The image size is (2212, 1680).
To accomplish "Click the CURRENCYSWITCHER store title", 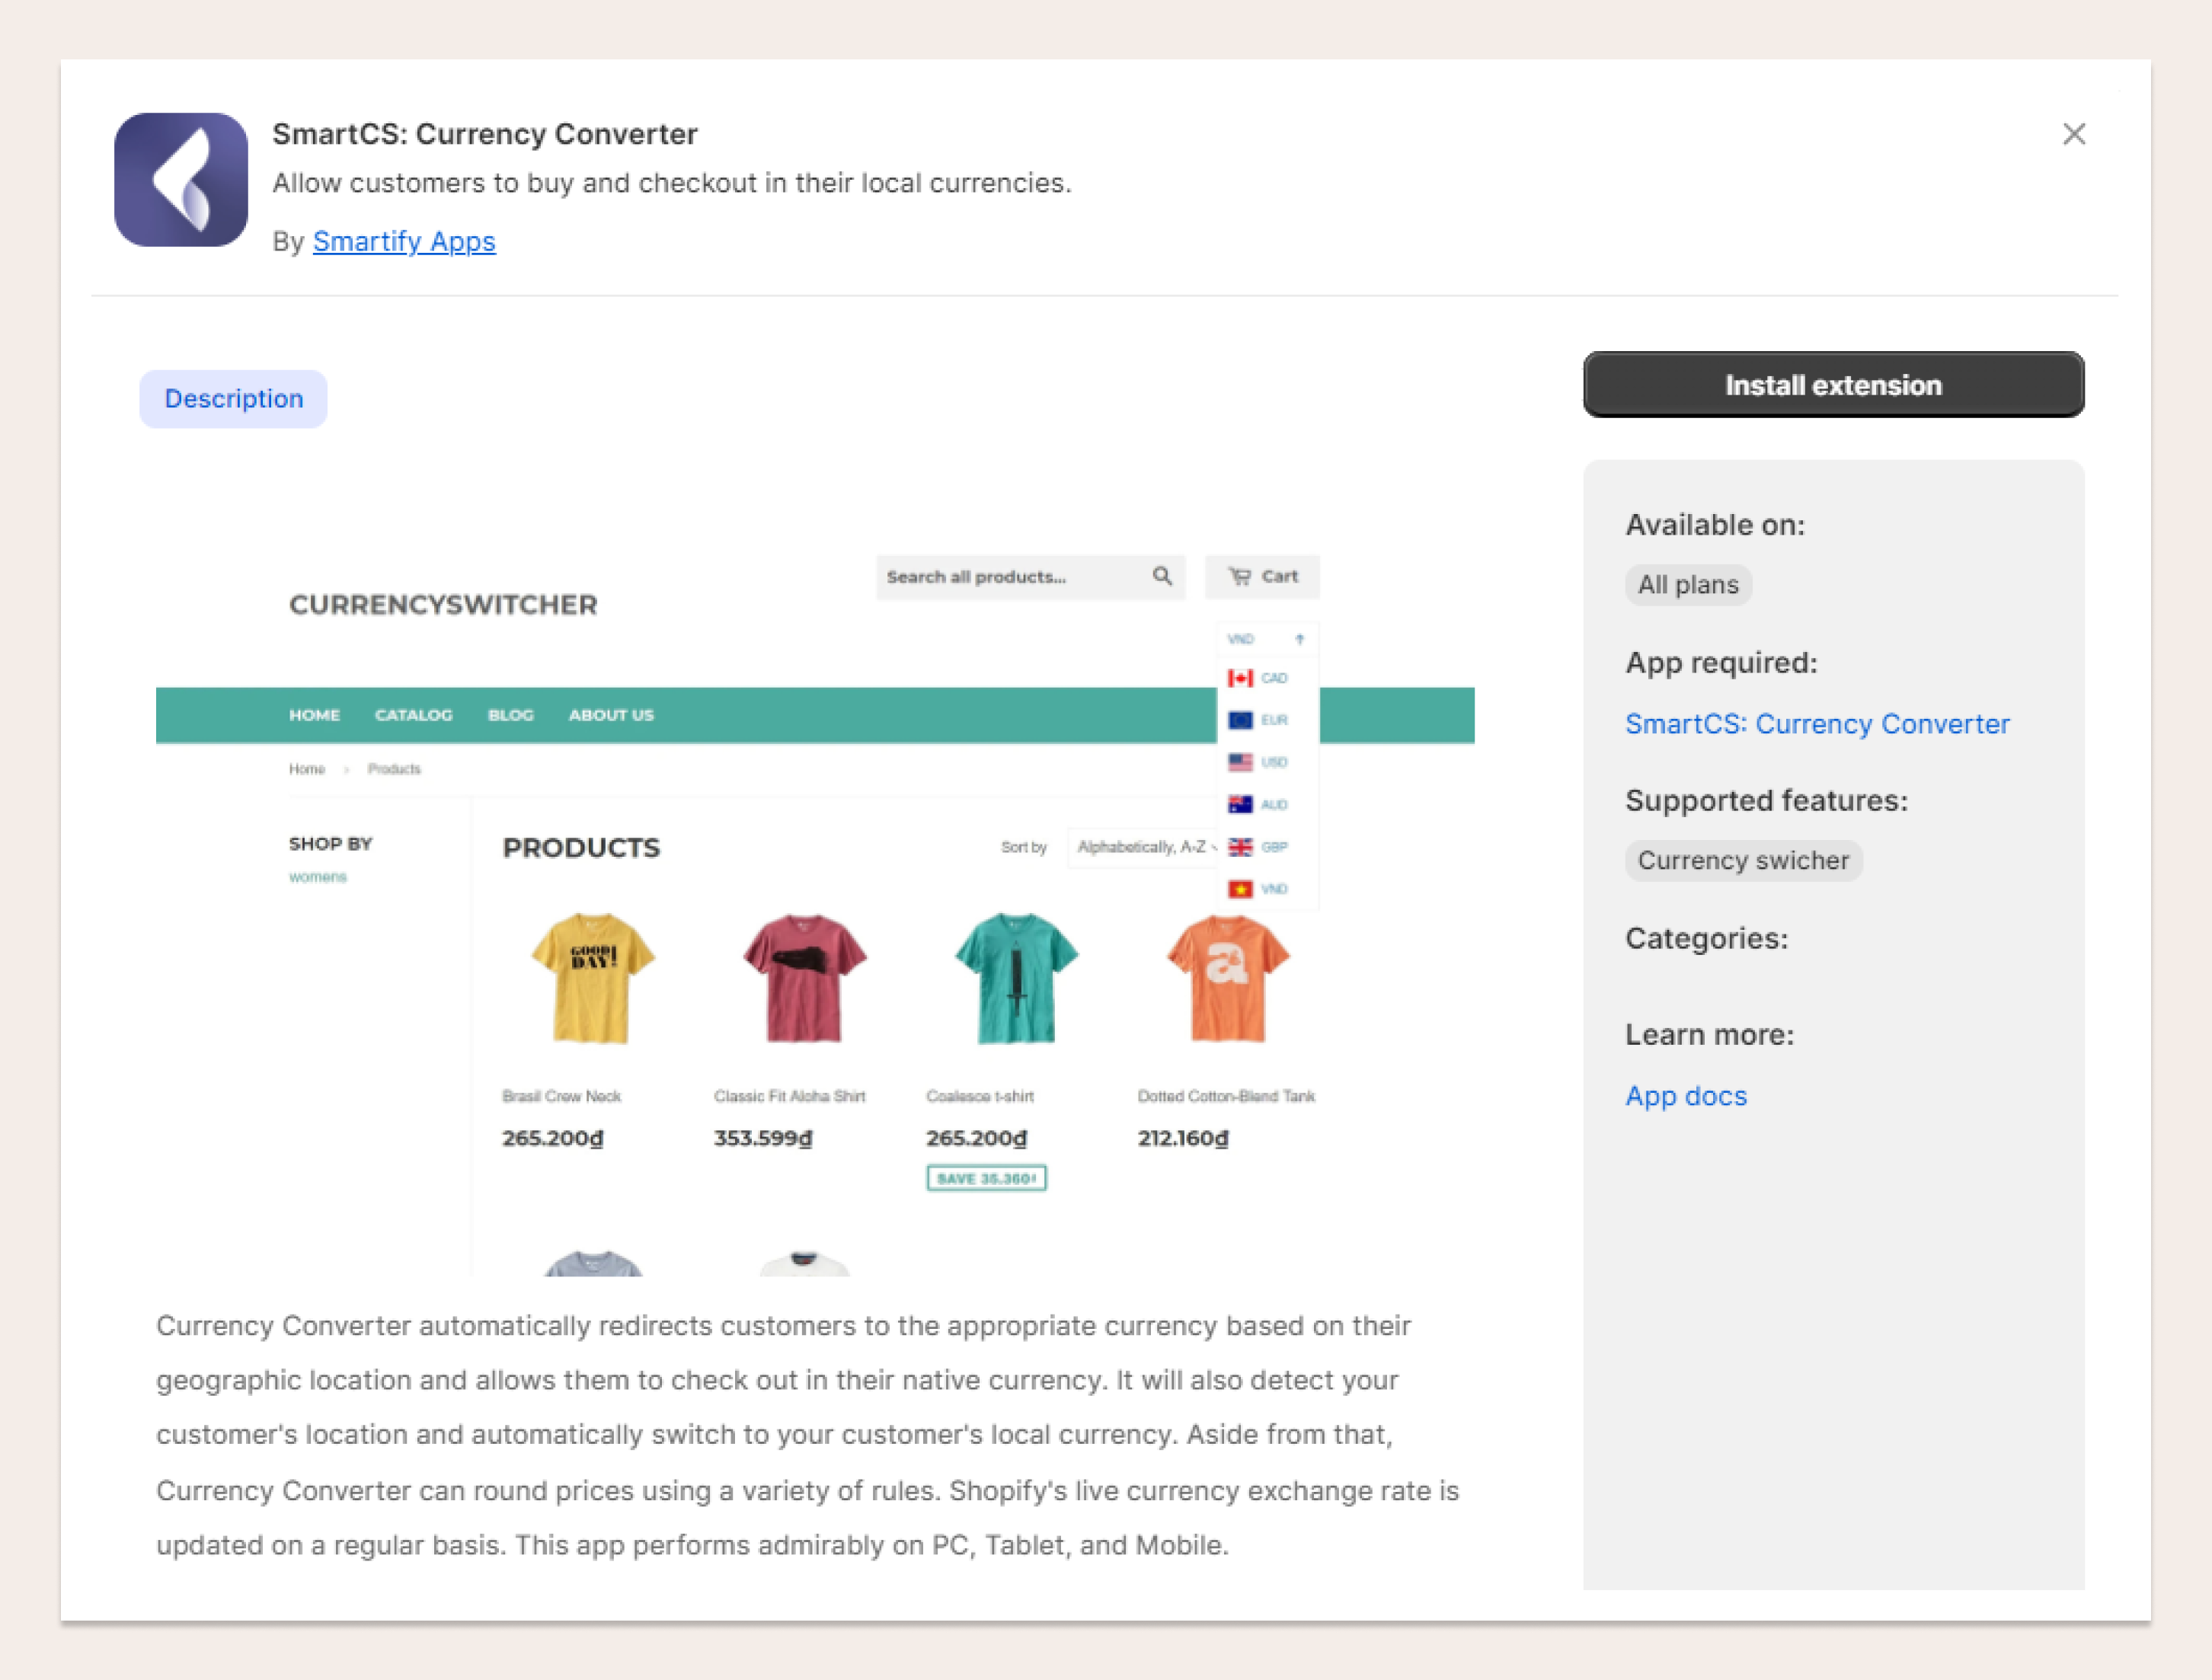I will click(443, 605).
